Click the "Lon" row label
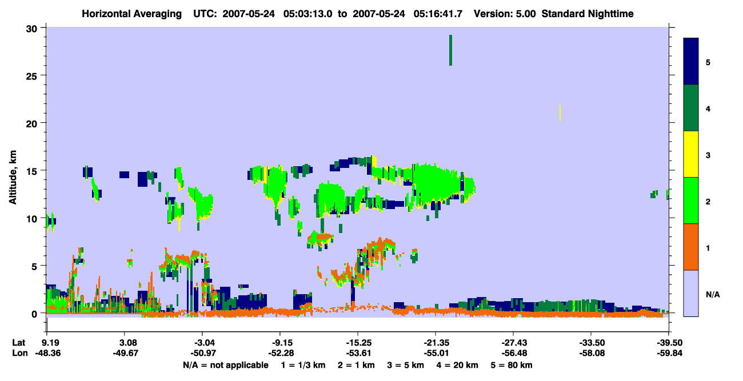The height and width of the screenshot is (381, 743). [x=19, y=354]
